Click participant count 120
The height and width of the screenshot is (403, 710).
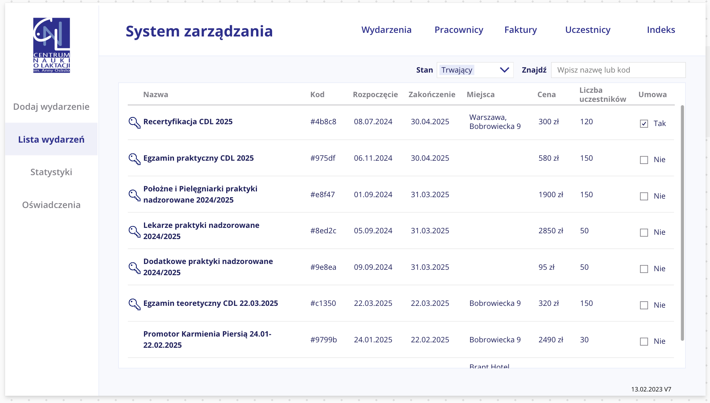pyautogui.click(x=587, y=122)
